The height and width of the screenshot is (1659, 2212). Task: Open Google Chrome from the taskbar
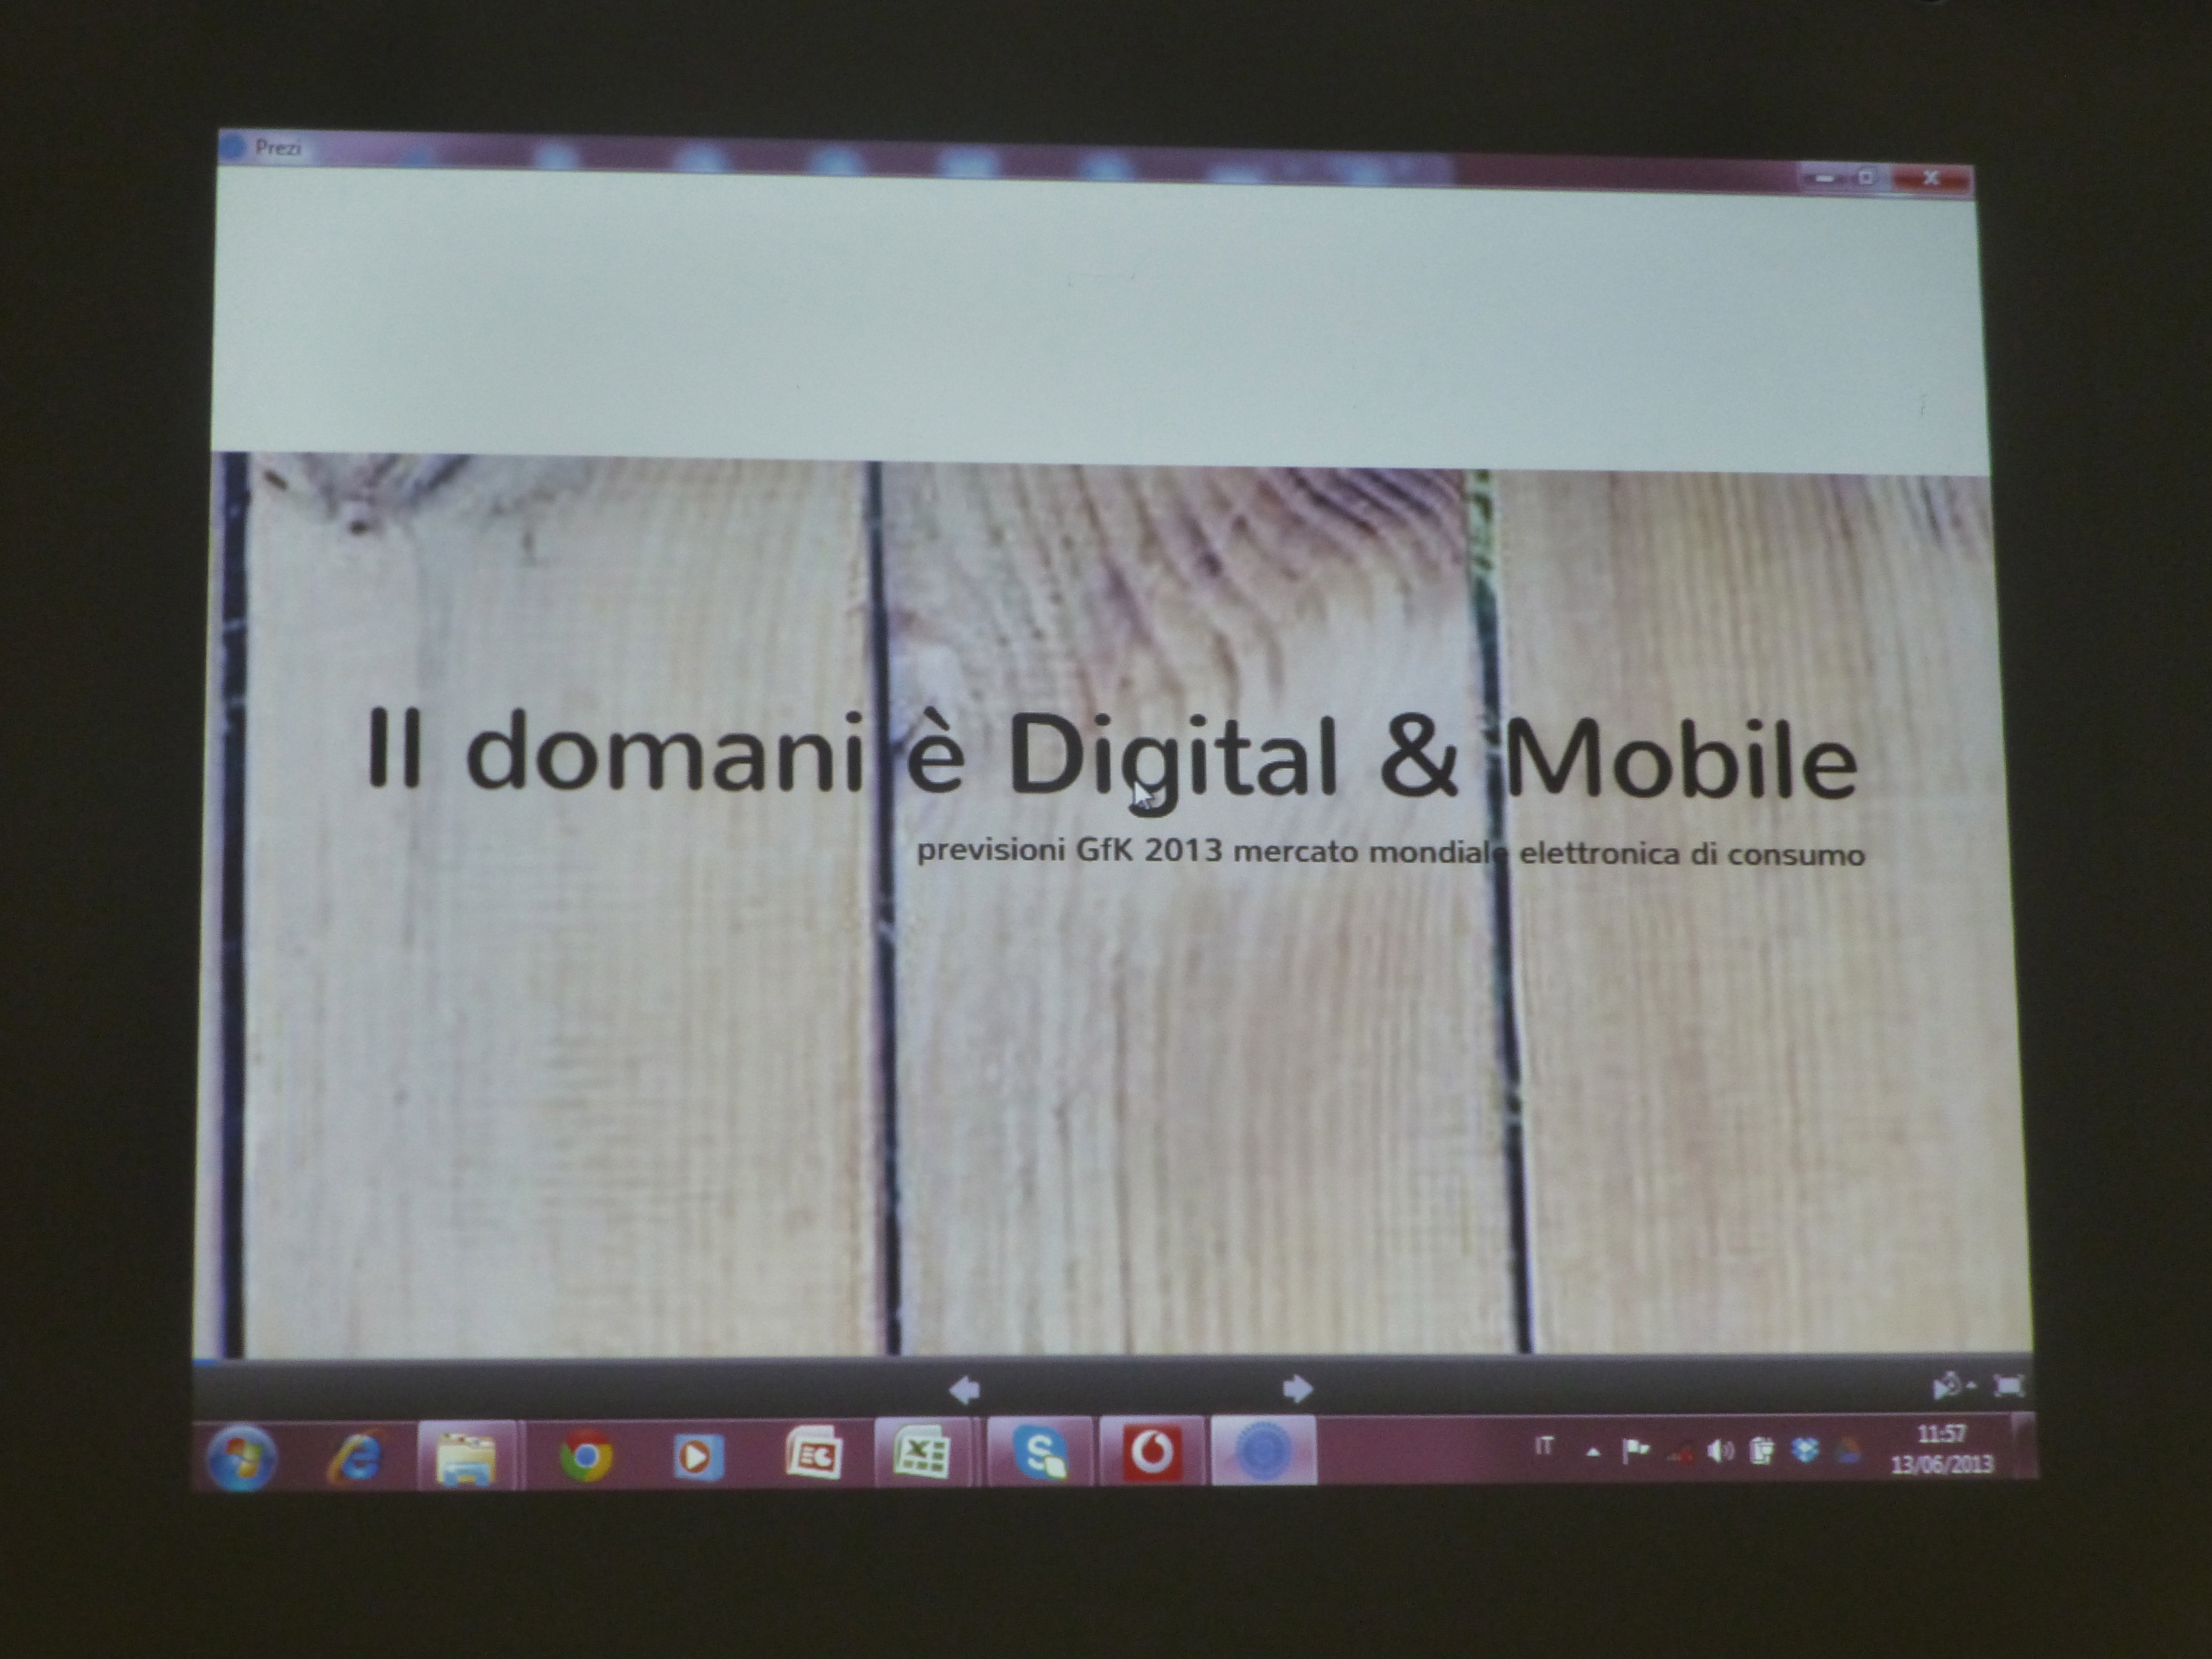pos(586,1456)
